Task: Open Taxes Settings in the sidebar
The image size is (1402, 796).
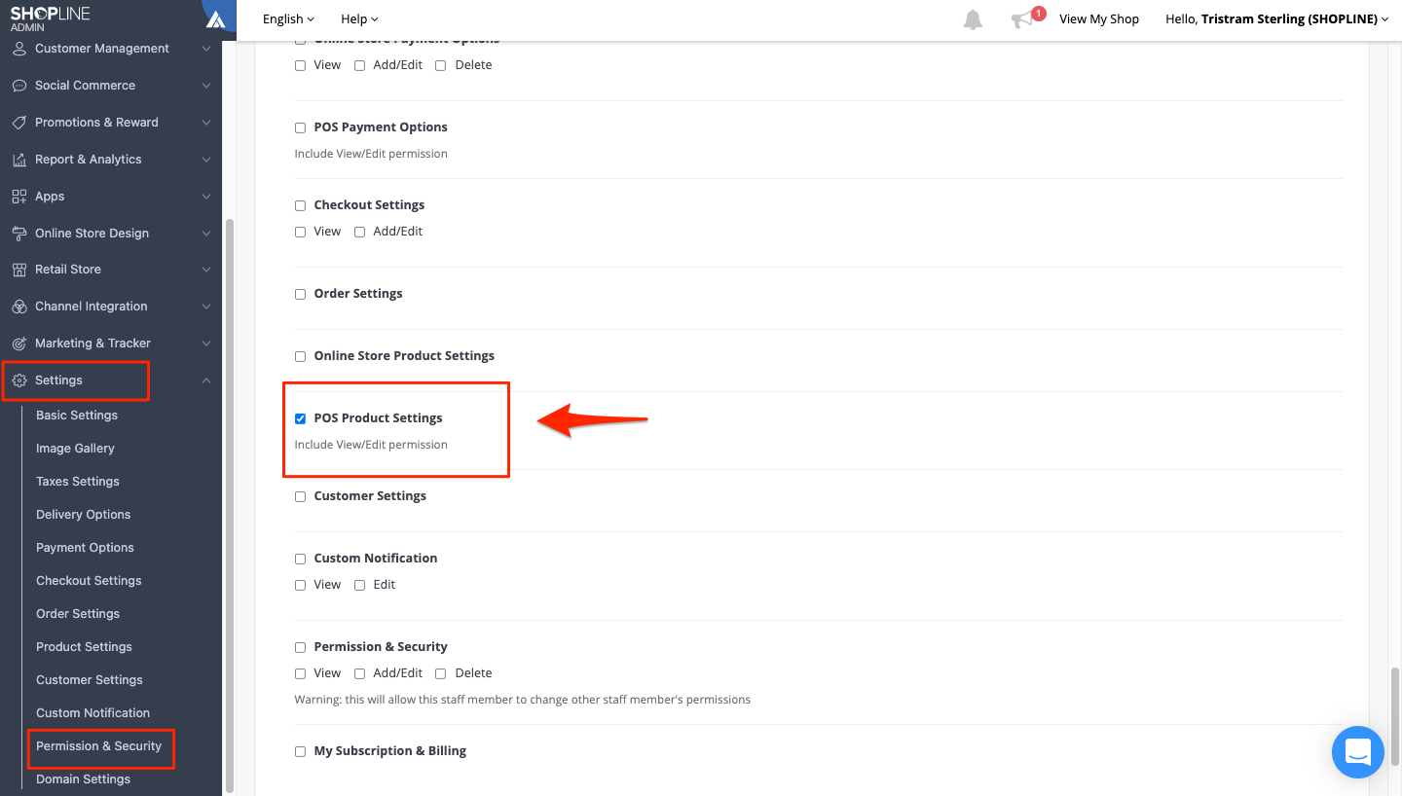Action: click(x=78, y=482)
